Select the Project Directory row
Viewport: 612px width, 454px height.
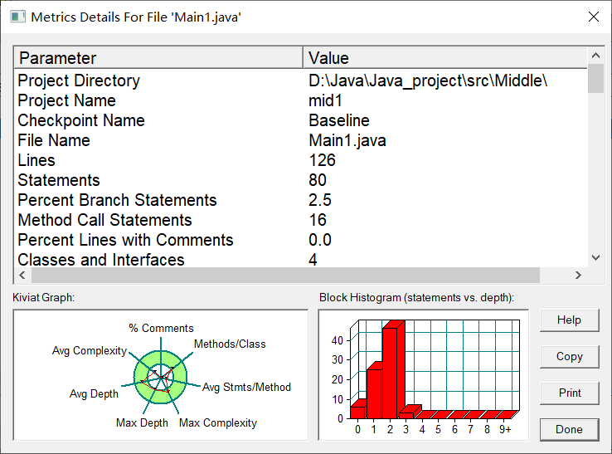300,81
